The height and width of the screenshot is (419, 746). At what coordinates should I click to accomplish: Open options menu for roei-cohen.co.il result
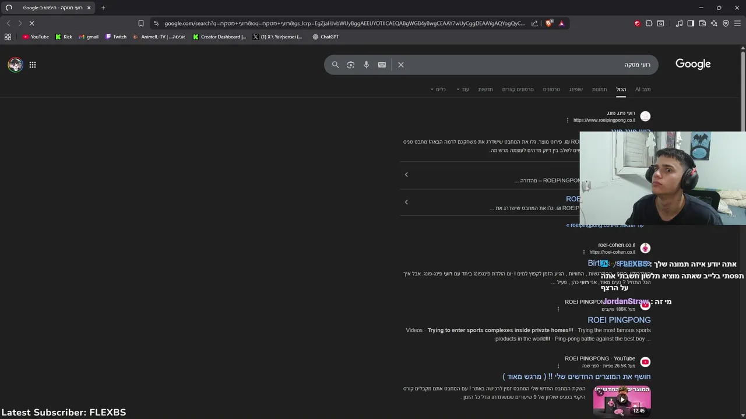(x=583, y=252)
